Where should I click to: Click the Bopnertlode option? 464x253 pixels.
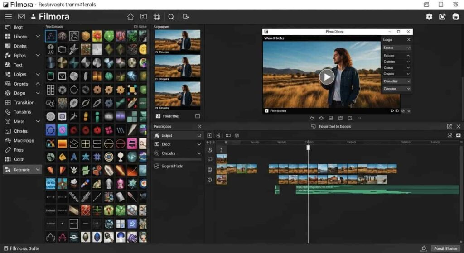(169, 166)
